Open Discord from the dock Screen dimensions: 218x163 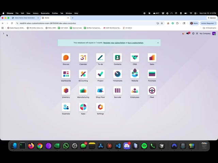click(127, 146)
